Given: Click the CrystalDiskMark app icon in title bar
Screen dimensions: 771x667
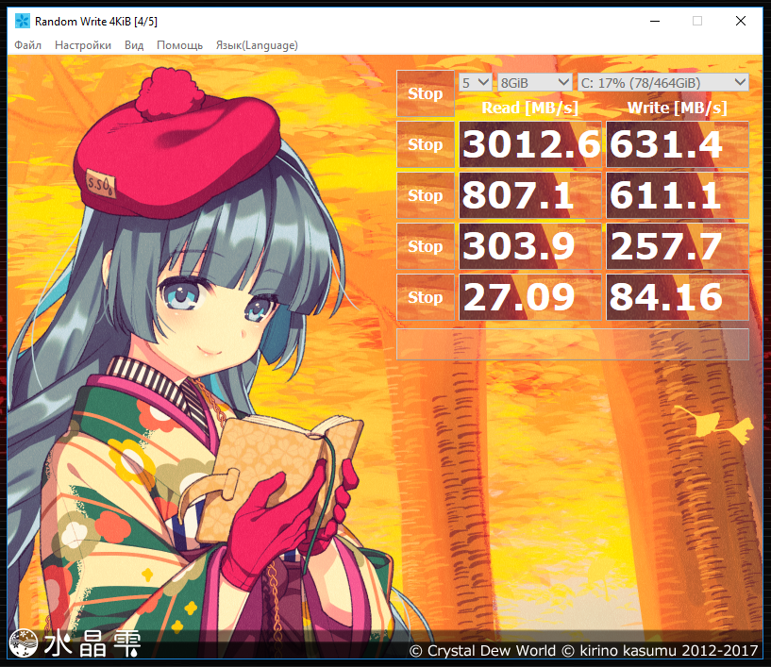Looking at the screenshot, I should 22,21.
